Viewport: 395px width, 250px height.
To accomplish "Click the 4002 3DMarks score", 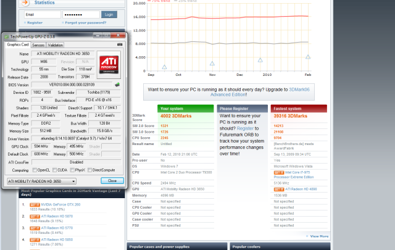I will (x=176, y=116).
